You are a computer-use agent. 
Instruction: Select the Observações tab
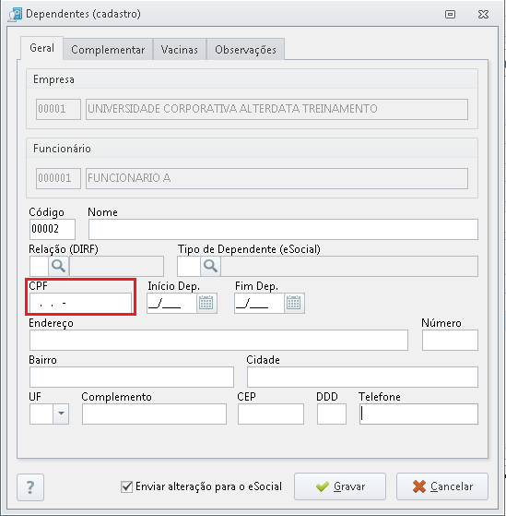tap(245, 49)
